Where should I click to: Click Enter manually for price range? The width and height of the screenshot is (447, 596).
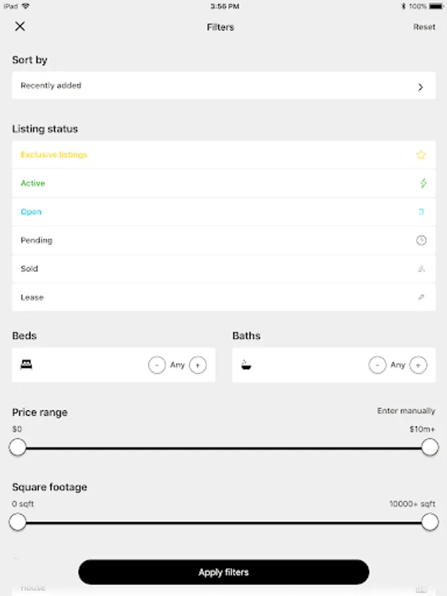(x=406, y=411)
